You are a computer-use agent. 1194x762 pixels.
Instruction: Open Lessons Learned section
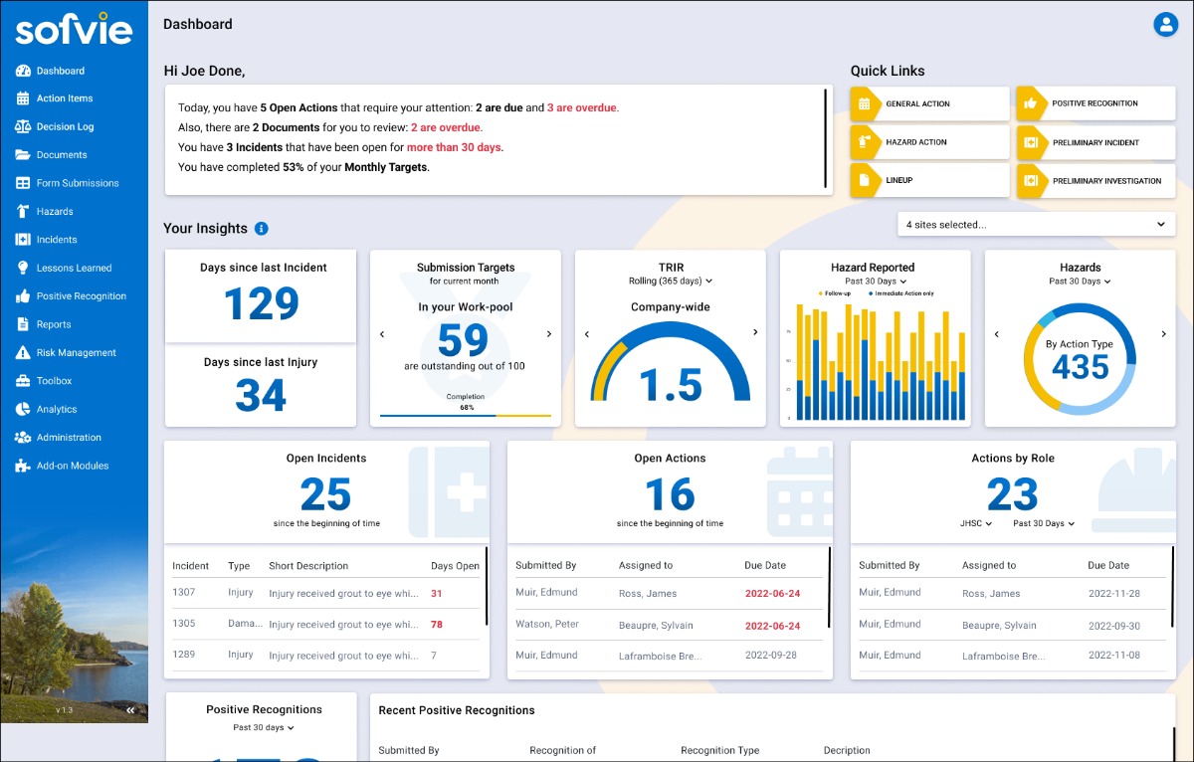pos(75,268)
